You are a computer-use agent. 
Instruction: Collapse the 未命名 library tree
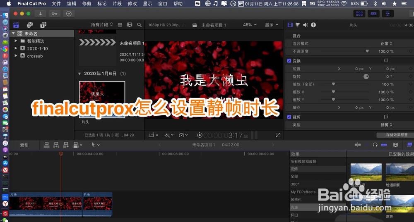pyautogui.click(x=13, y=33)
